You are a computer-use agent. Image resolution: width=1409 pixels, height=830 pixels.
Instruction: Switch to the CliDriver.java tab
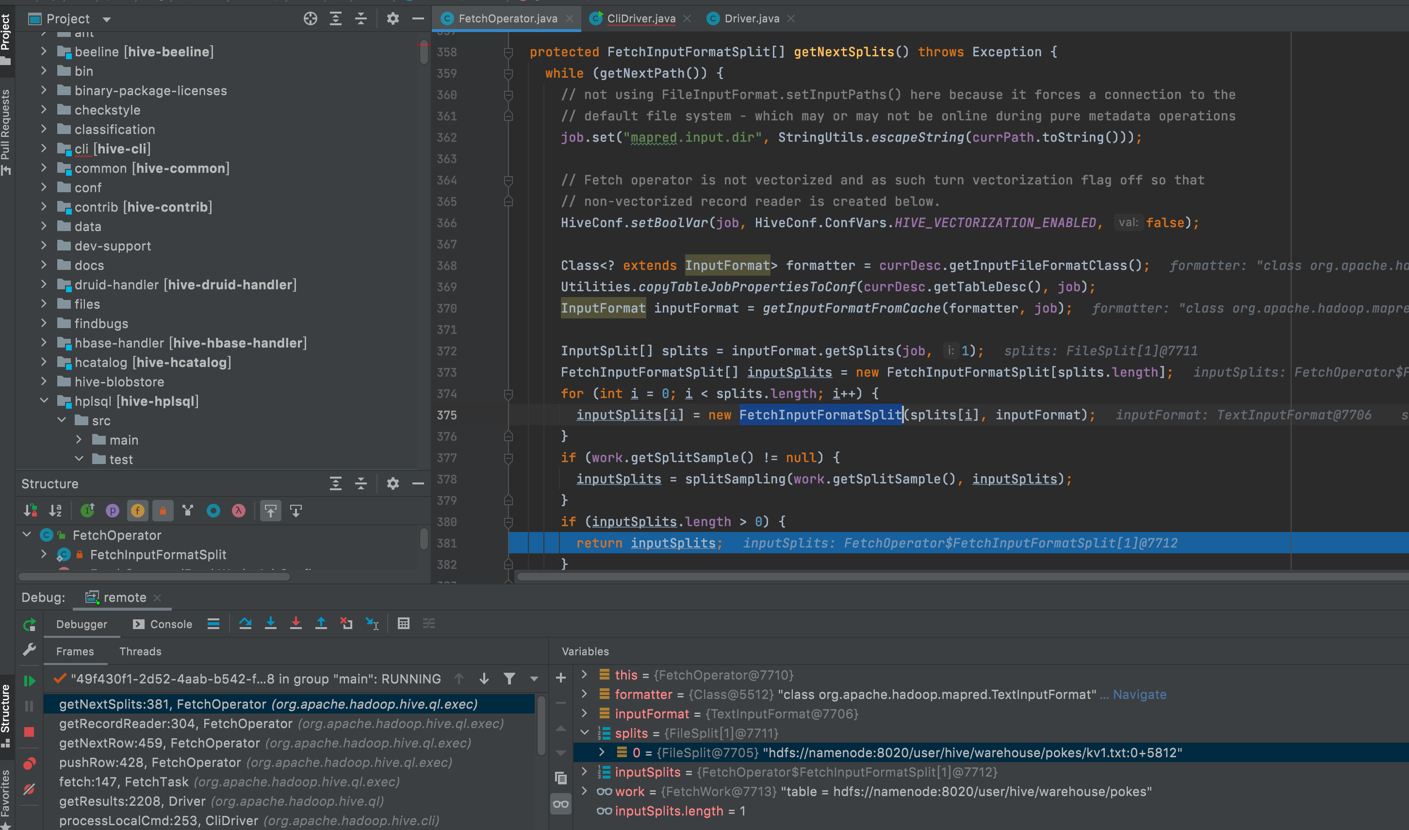[641, 18]
